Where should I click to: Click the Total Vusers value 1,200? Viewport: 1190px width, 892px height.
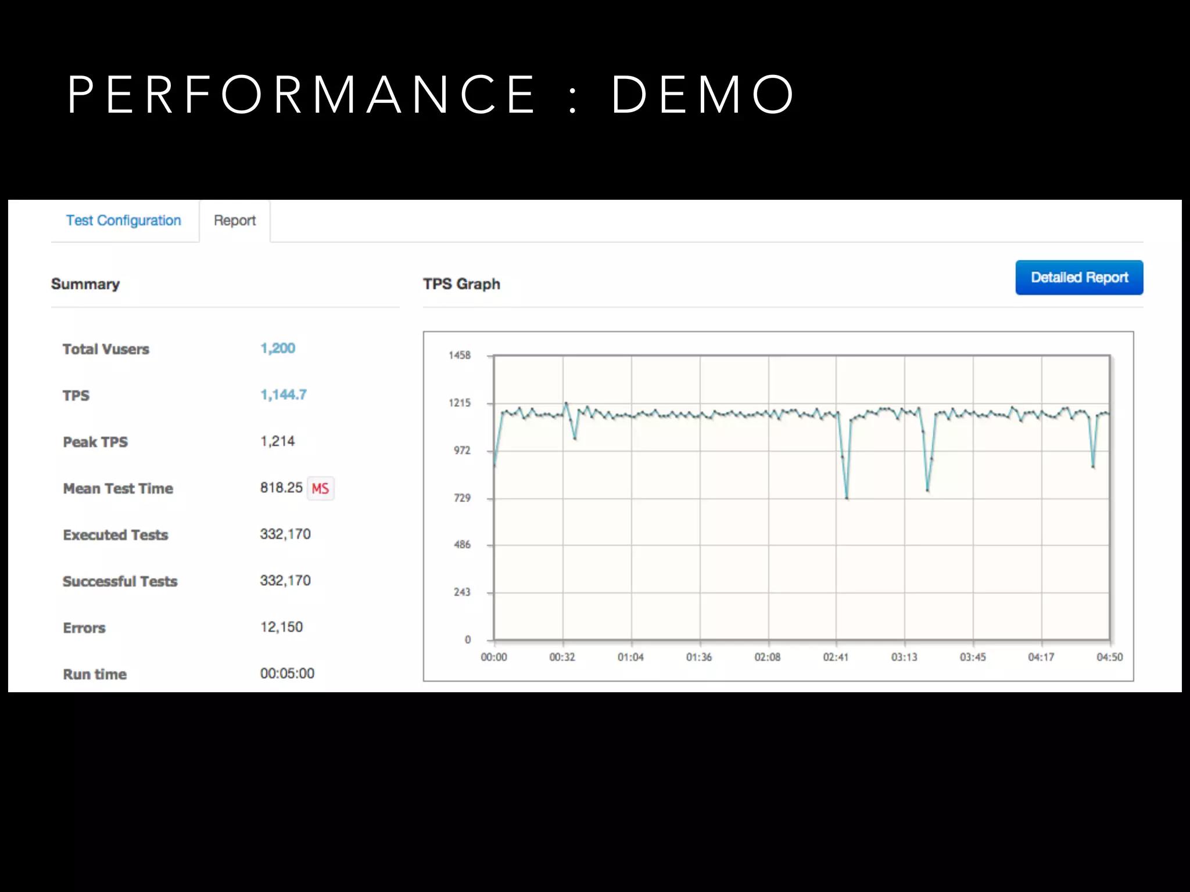(278, 348)
